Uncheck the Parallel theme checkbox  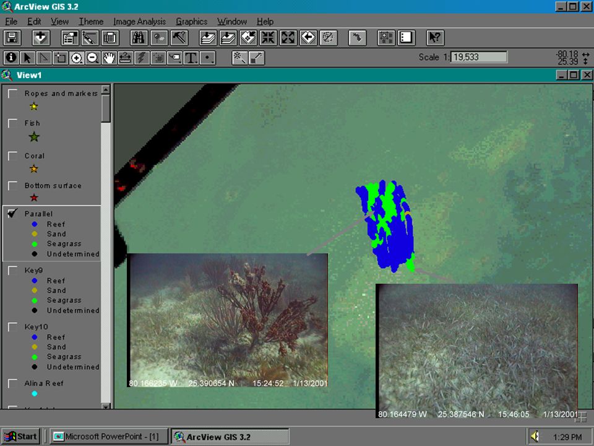[x=13, y=214]
